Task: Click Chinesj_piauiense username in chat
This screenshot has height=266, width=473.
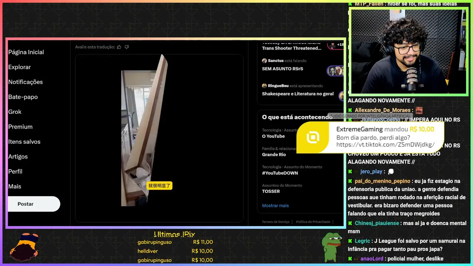Action: pos(377,223)
